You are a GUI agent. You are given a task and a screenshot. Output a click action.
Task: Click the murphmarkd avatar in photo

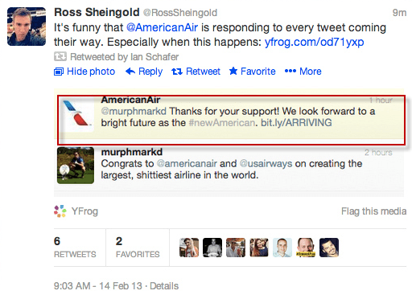(x=76, y=166)
